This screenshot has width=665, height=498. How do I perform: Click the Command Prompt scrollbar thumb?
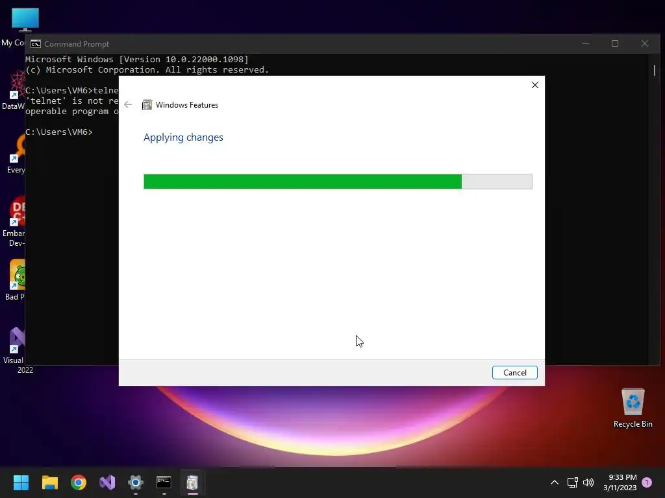coord(655,70)
